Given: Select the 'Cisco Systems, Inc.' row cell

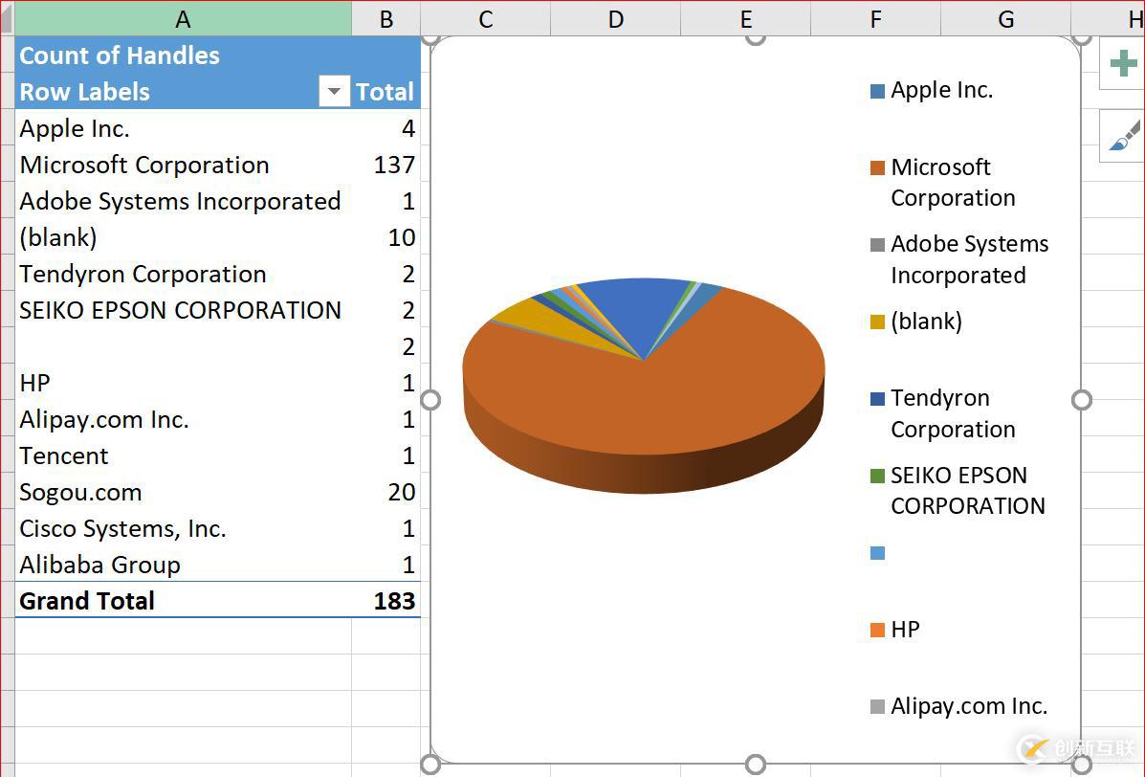Looking at the screenshot, I should 183,528.
